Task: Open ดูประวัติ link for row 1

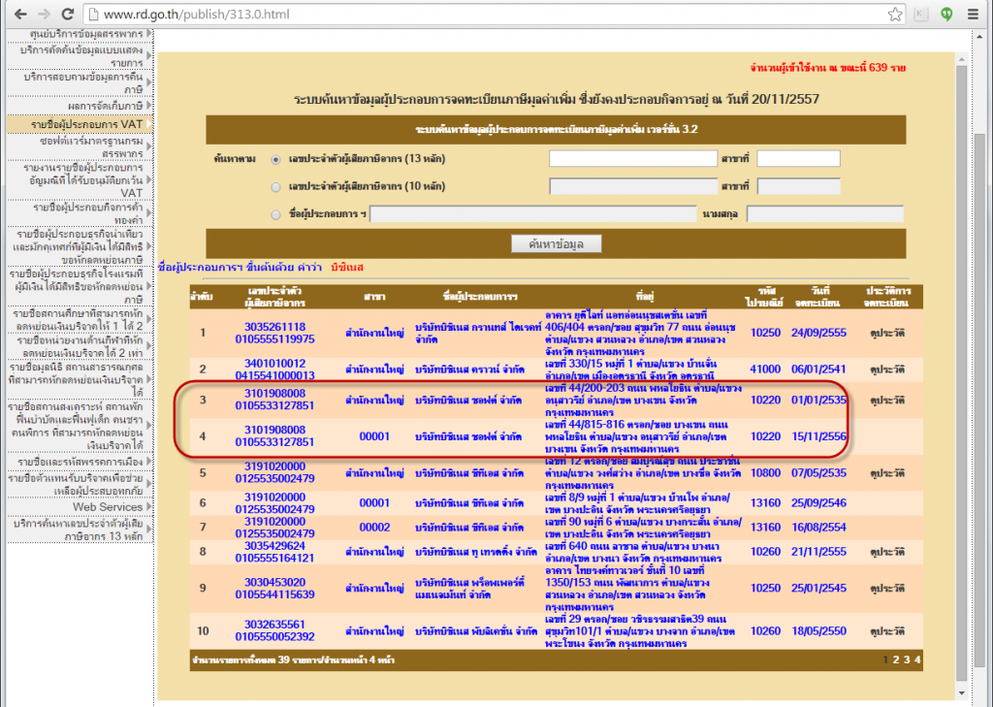Action: (x=881, y=334)
